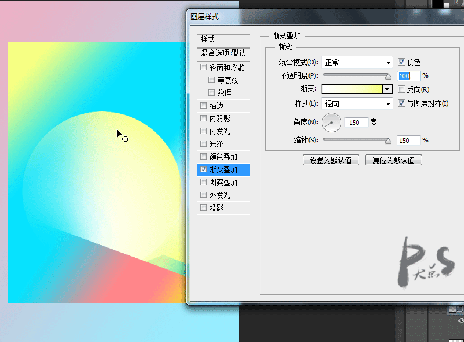Select the 渐变叠加 list row

coord(224,170)
